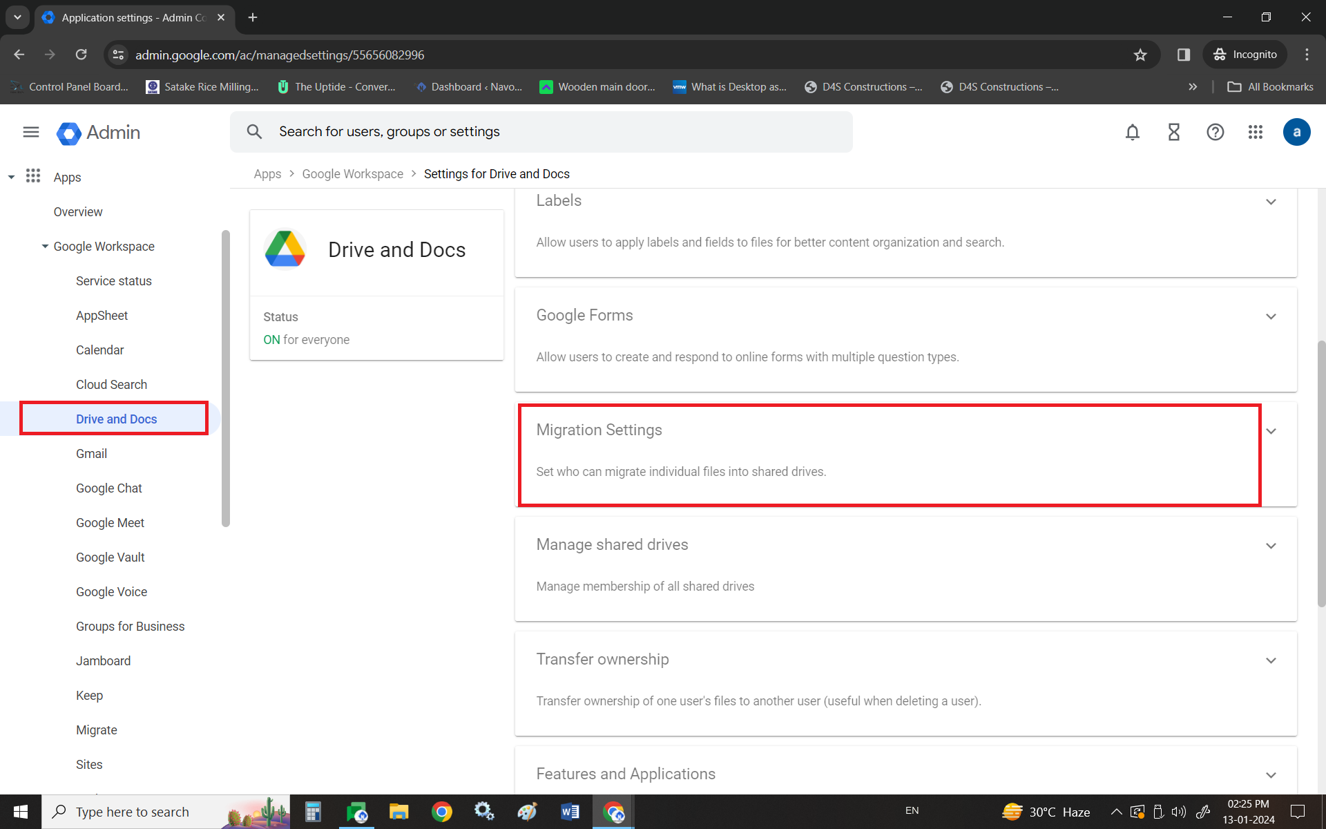Expand Transfer ownership settings

click(x=1271, y=660)
